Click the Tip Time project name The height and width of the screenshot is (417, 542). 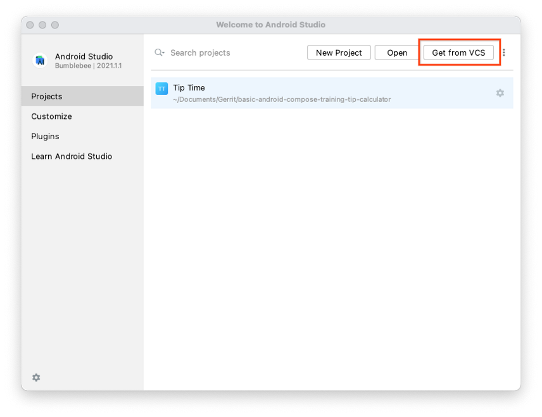click(x=189, y=87)
